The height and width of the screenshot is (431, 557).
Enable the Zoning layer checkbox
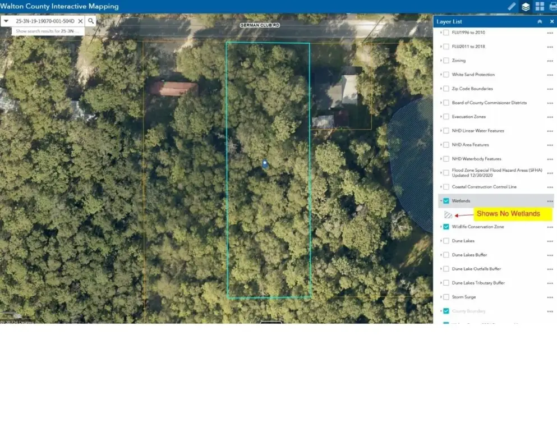click(446, 61)
